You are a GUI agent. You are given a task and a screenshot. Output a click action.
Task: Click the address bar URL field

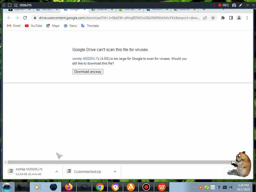119,18
